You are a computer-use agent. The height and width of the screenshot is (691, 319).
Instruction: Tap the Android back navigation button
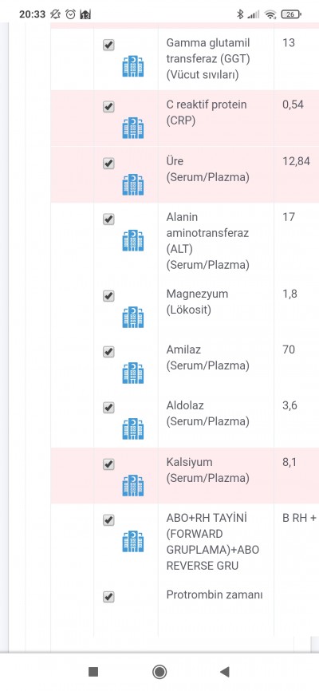pos(225,672)
